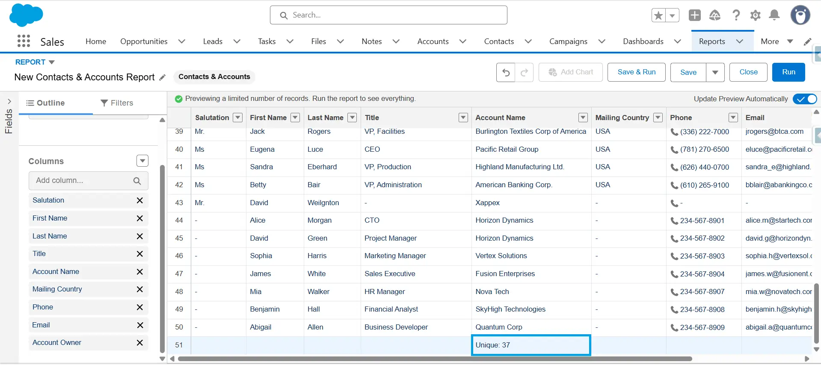Open the Last Name column header dropdown
The image size is (821, 365).
click(352, 118)
